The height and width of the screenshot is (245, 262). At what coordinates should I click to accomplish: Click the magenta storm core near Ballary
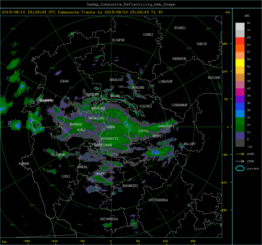click(x=155, y=152)
